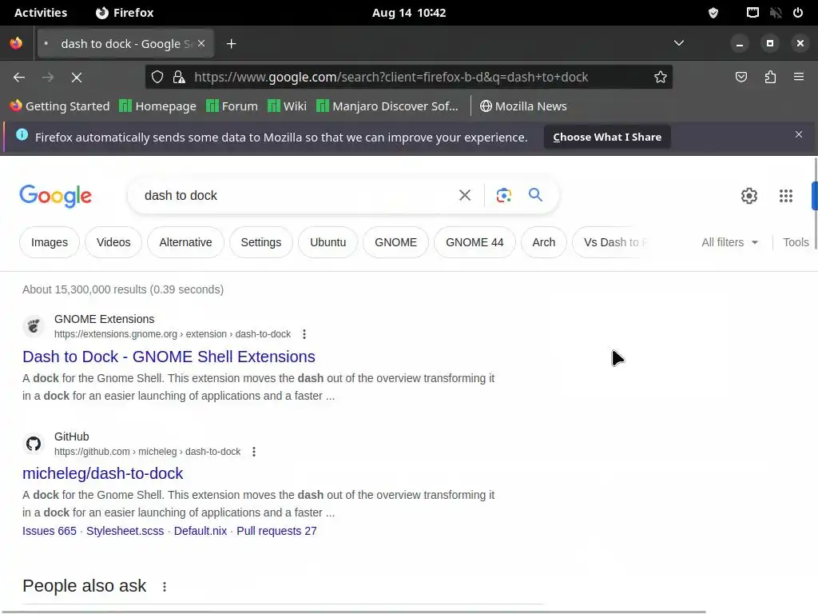This screenshot has width=818, height=614.
Task: Clear the Google search box text
Action: [464, 195]
